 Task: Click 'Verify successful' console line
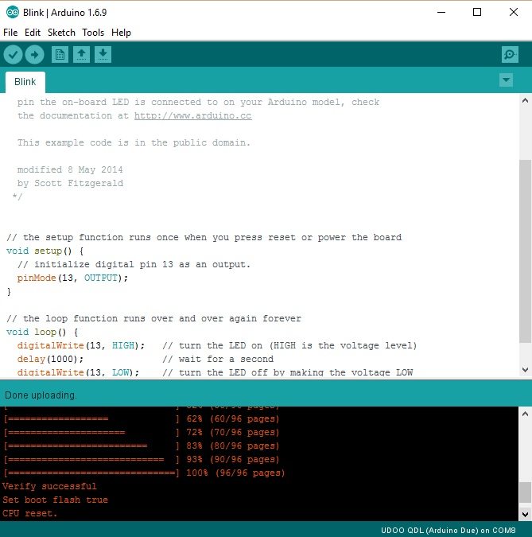49,486
